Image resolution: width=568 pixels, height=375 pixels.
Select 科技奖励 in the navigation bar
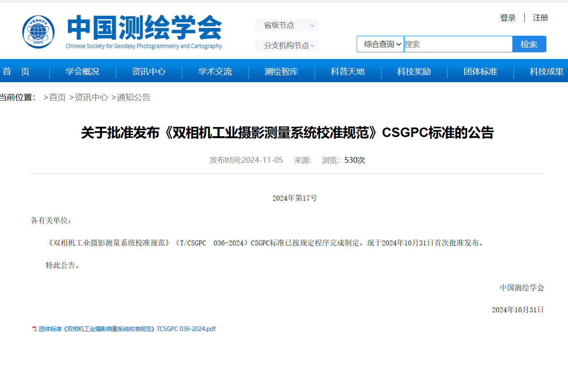click(414, 71)
